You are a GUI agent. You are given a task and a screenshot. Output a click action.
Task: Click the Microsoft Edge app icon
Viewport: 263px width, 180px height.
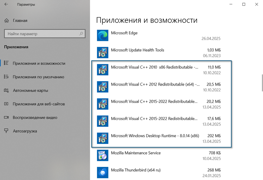tap(103, 36)
